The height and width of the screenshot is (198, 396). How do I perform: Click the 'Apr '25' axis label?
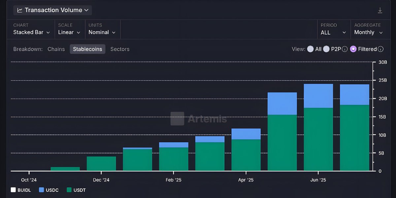click(246, 180)
